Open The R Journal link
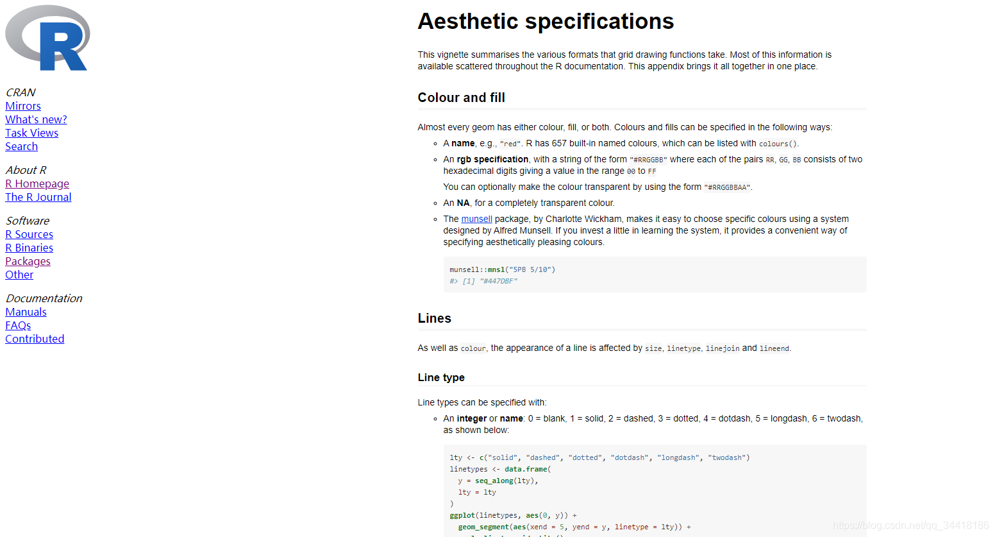Viewport: 995px width, 537px height. (x=38, y=197)
